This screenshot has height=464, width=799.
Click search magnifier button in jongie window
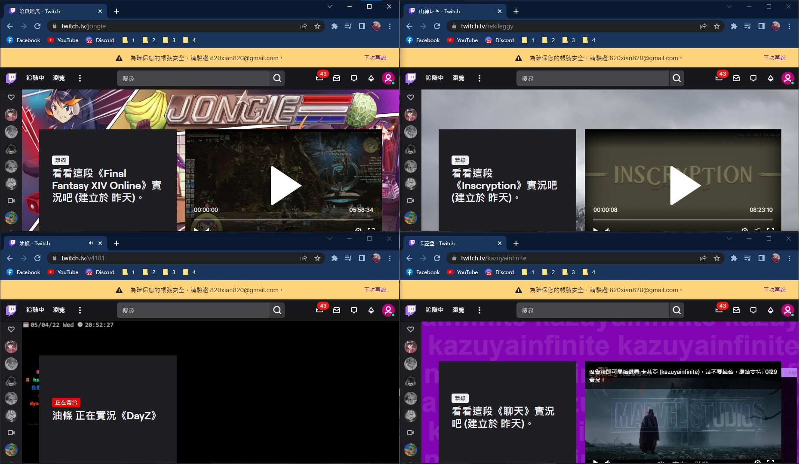point(277,78)
